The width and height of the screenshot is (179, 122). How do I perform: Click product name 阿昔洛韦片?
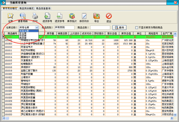tap(27, 47)
